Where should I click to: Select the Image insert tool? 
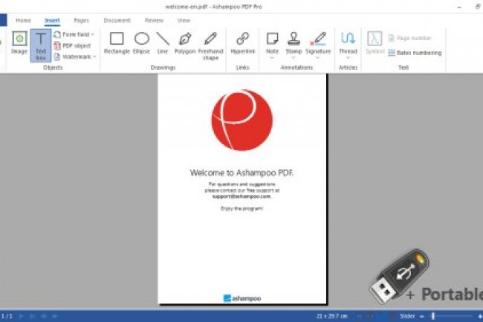pos(19,43)
